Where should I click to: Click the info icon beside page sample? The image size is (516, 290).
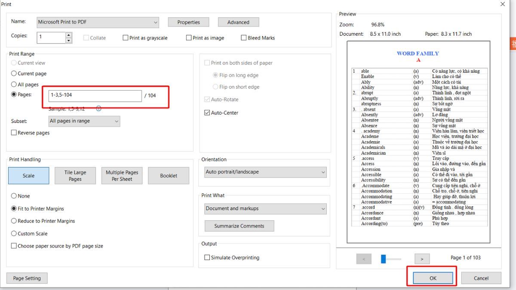coord(98,109)
